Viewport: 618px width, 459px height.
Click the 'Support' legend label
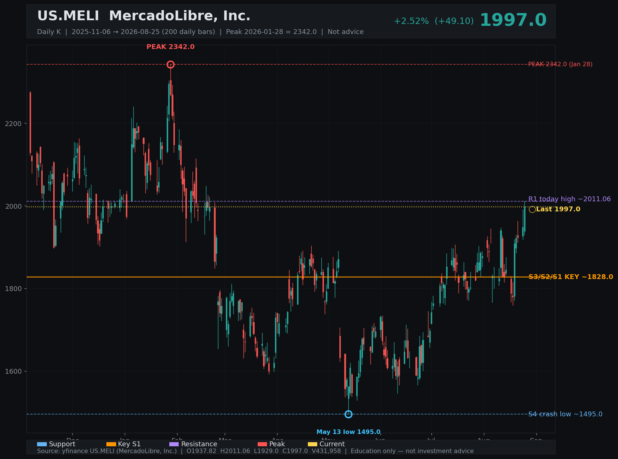pos(62,444)
